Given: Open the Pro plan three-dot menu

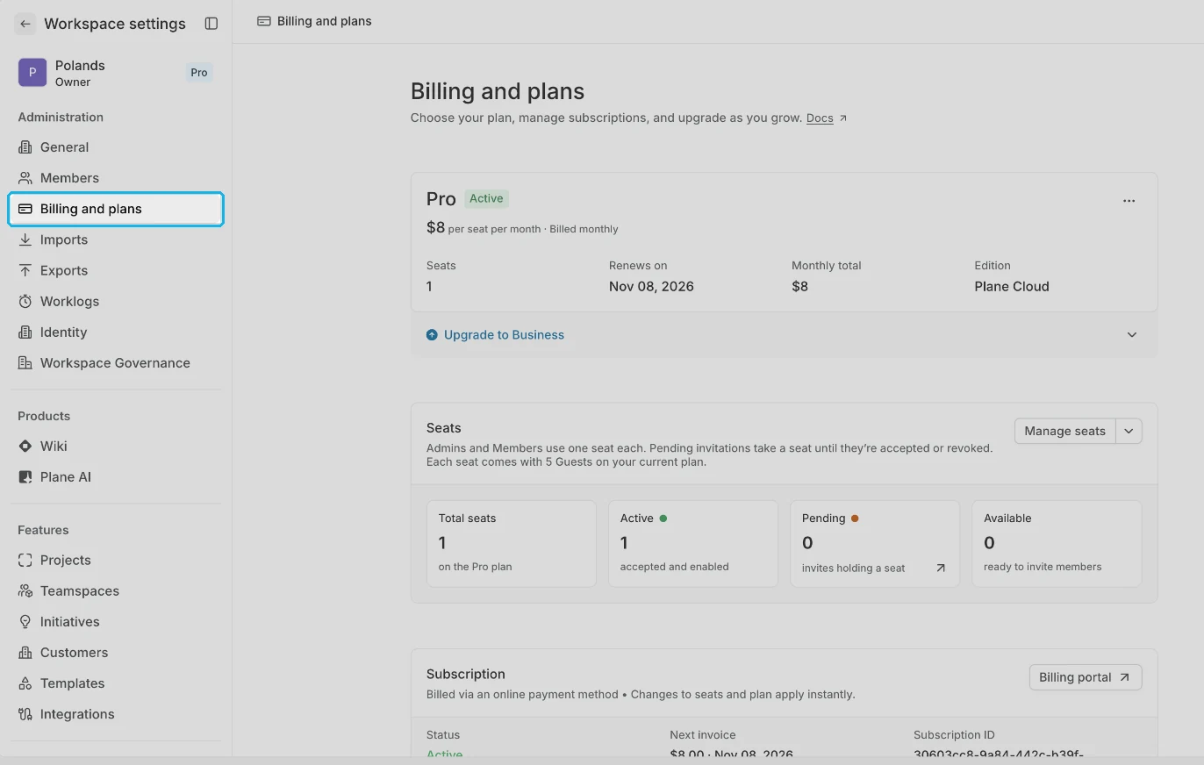Looking at the screenshot, I should click(x=1129, y=201).
